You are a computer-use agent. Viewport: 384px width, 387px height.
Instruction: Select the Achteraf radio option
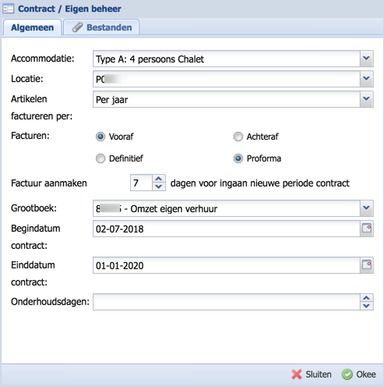pos(238,137)
